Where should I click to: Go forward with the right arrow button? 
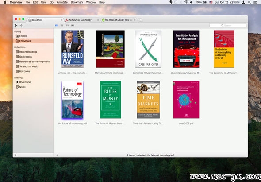[x=21, y=25]
